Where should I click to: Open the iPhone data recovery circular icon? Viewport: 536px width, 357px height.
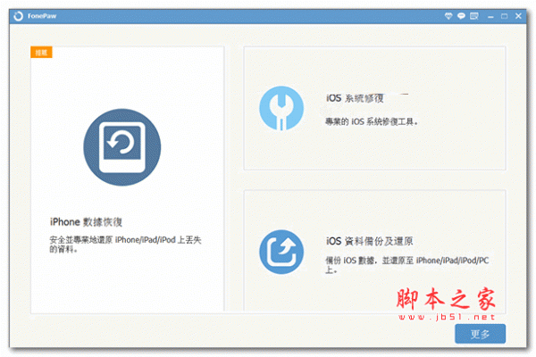[x=122, y=147]
